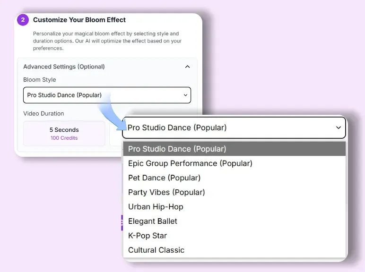Image resolution: width=365 pixels, height=272 pixels.
Task: Select Urban Hip-Hop bloom style
Action: click(234, 207)
